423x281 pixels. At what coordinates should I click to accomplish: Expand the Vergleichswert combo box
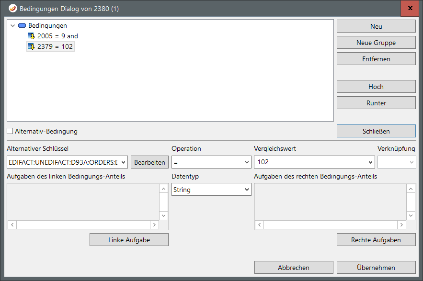click(370, 162)
